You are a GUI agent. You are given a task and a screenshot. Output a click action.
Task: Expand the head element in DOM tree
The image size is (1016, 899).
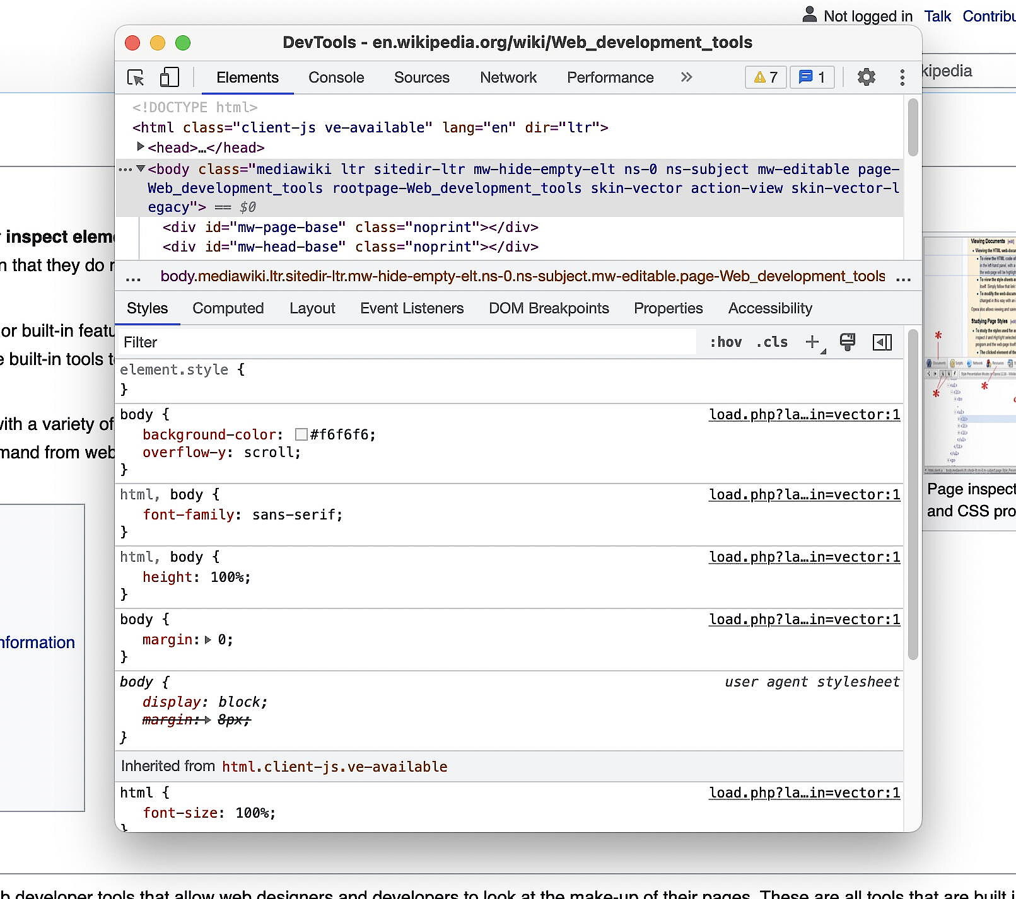(x=140, y=148)
